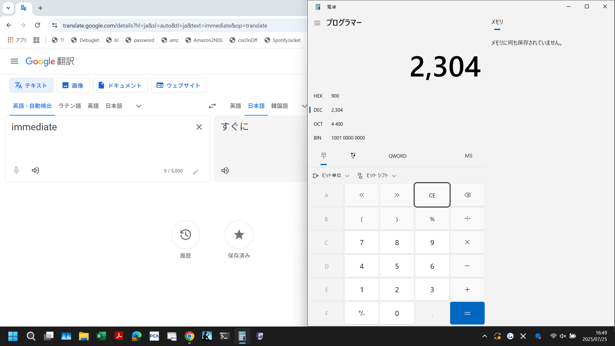The height and width of the screenshot is (346, 615).
Task: Click the equals key
Action: [467, 313]
